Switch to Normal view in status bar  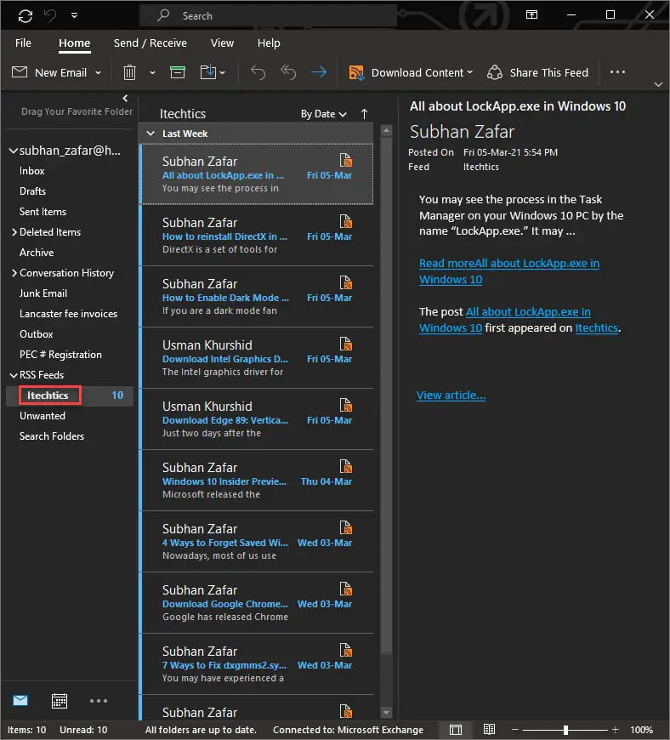456,730
